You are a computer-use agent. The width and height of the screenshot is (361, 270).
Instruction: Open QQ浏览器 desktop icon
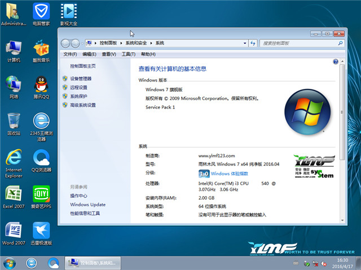click(x=41, y=161)
